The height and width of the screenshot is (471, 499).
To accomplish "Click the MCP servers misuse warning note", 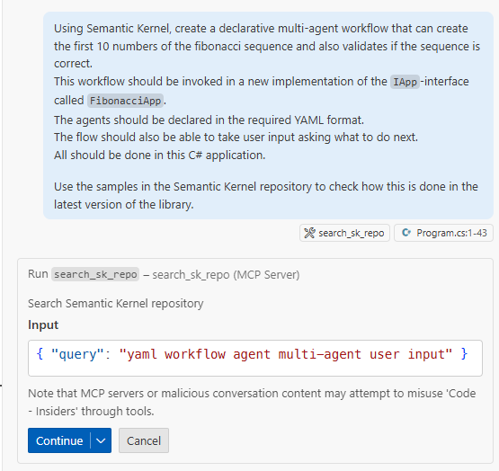I will [x=252, y=403].
